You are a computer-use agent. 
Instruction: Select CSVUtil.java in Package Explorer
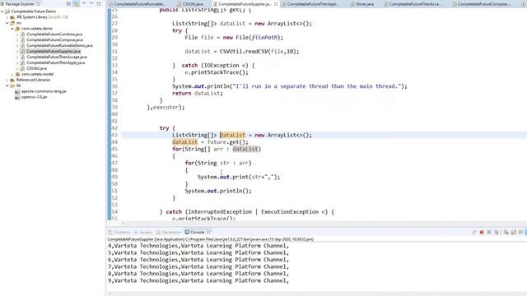pyautogui.click(x=36, y=68)
